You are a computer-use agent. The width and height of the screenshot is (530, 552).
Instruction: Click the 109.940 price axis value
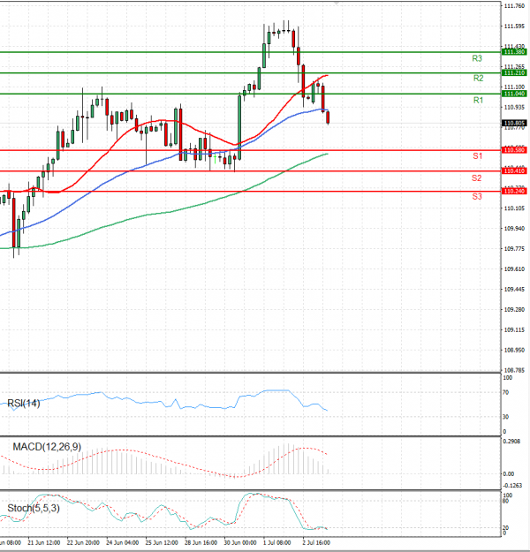[x=514, y=229]
